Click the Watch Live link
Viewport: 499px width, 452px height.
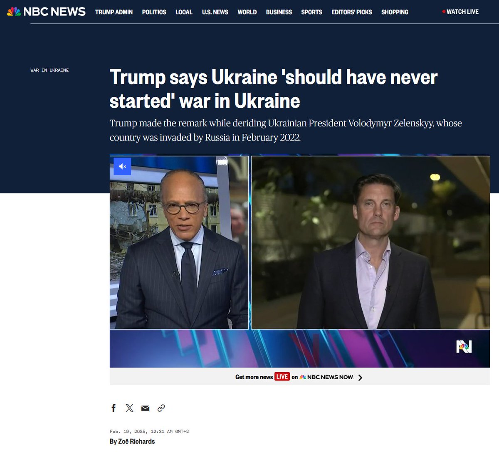(460, 12)
